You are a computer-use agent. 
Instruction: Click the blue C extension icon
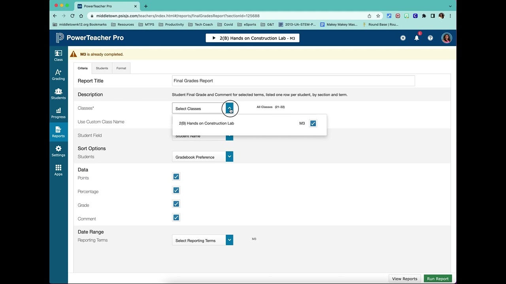point(415,16)
